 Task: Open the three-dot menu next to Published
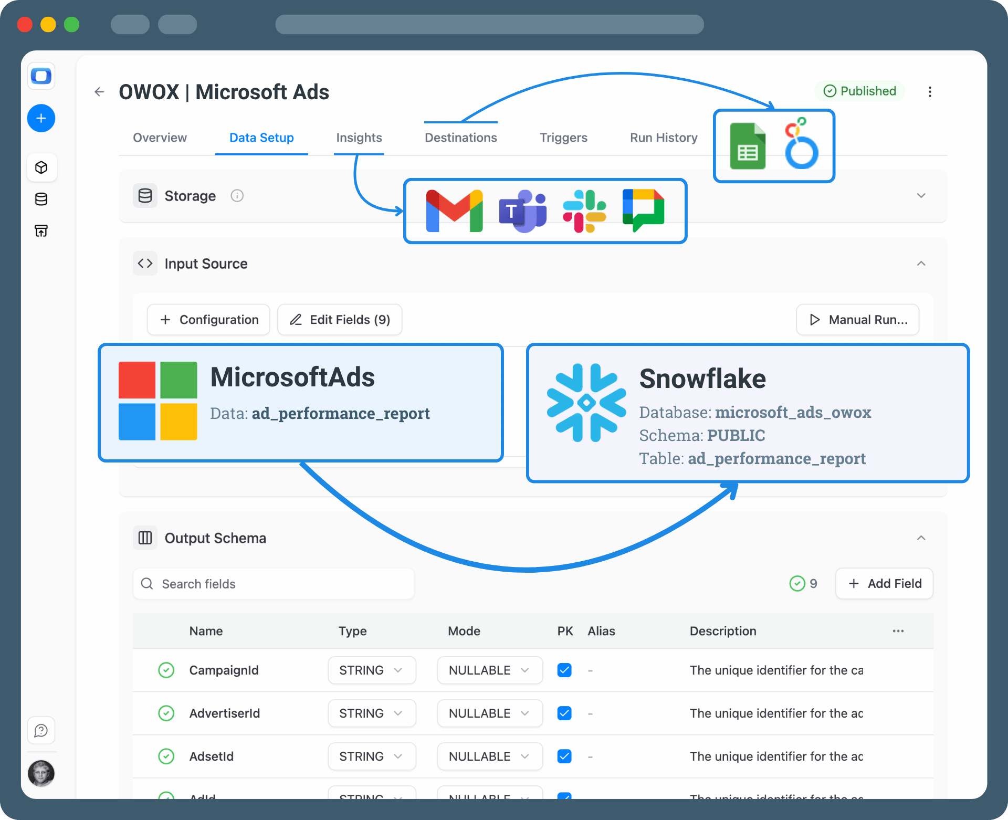(x=930, y=92)
